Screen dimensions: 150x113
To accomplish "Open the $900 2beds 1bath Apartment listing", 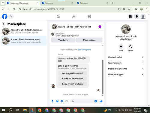I will coord(67,36).
